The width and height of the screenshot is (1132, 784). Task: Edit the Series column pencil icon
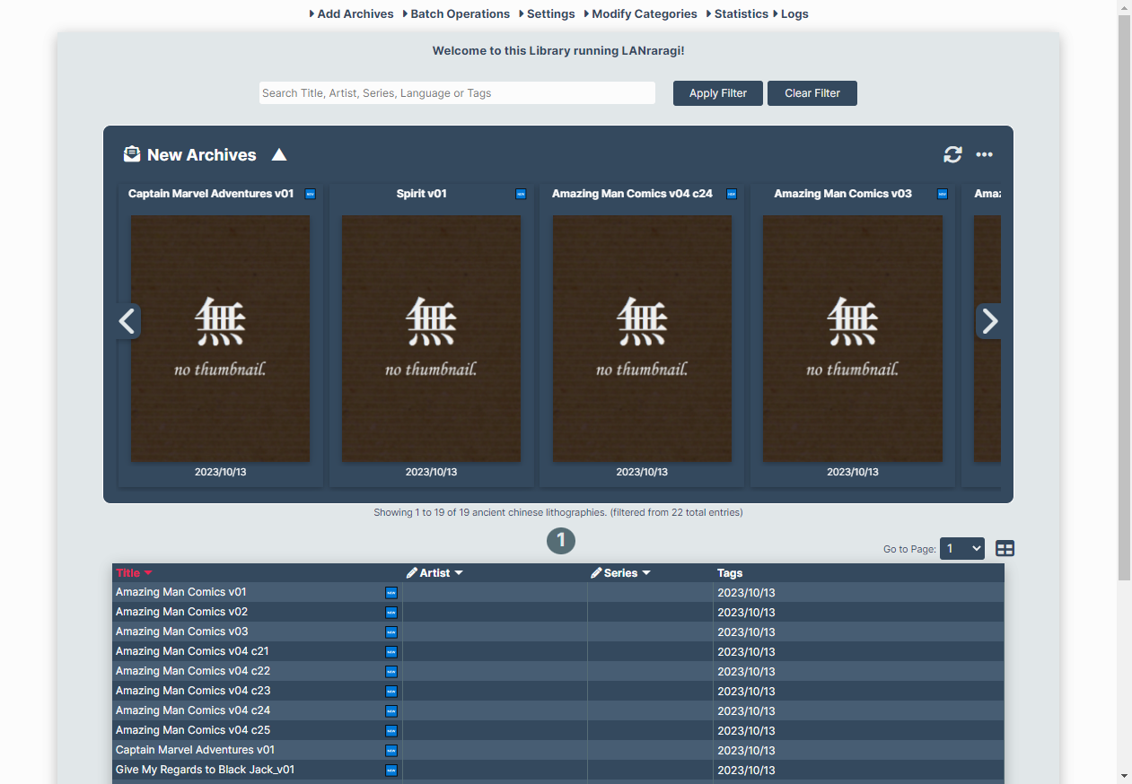click(597, 573)
